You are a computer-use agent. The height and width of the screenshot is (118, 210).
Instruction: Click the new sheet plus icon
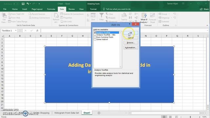point(99,113)
